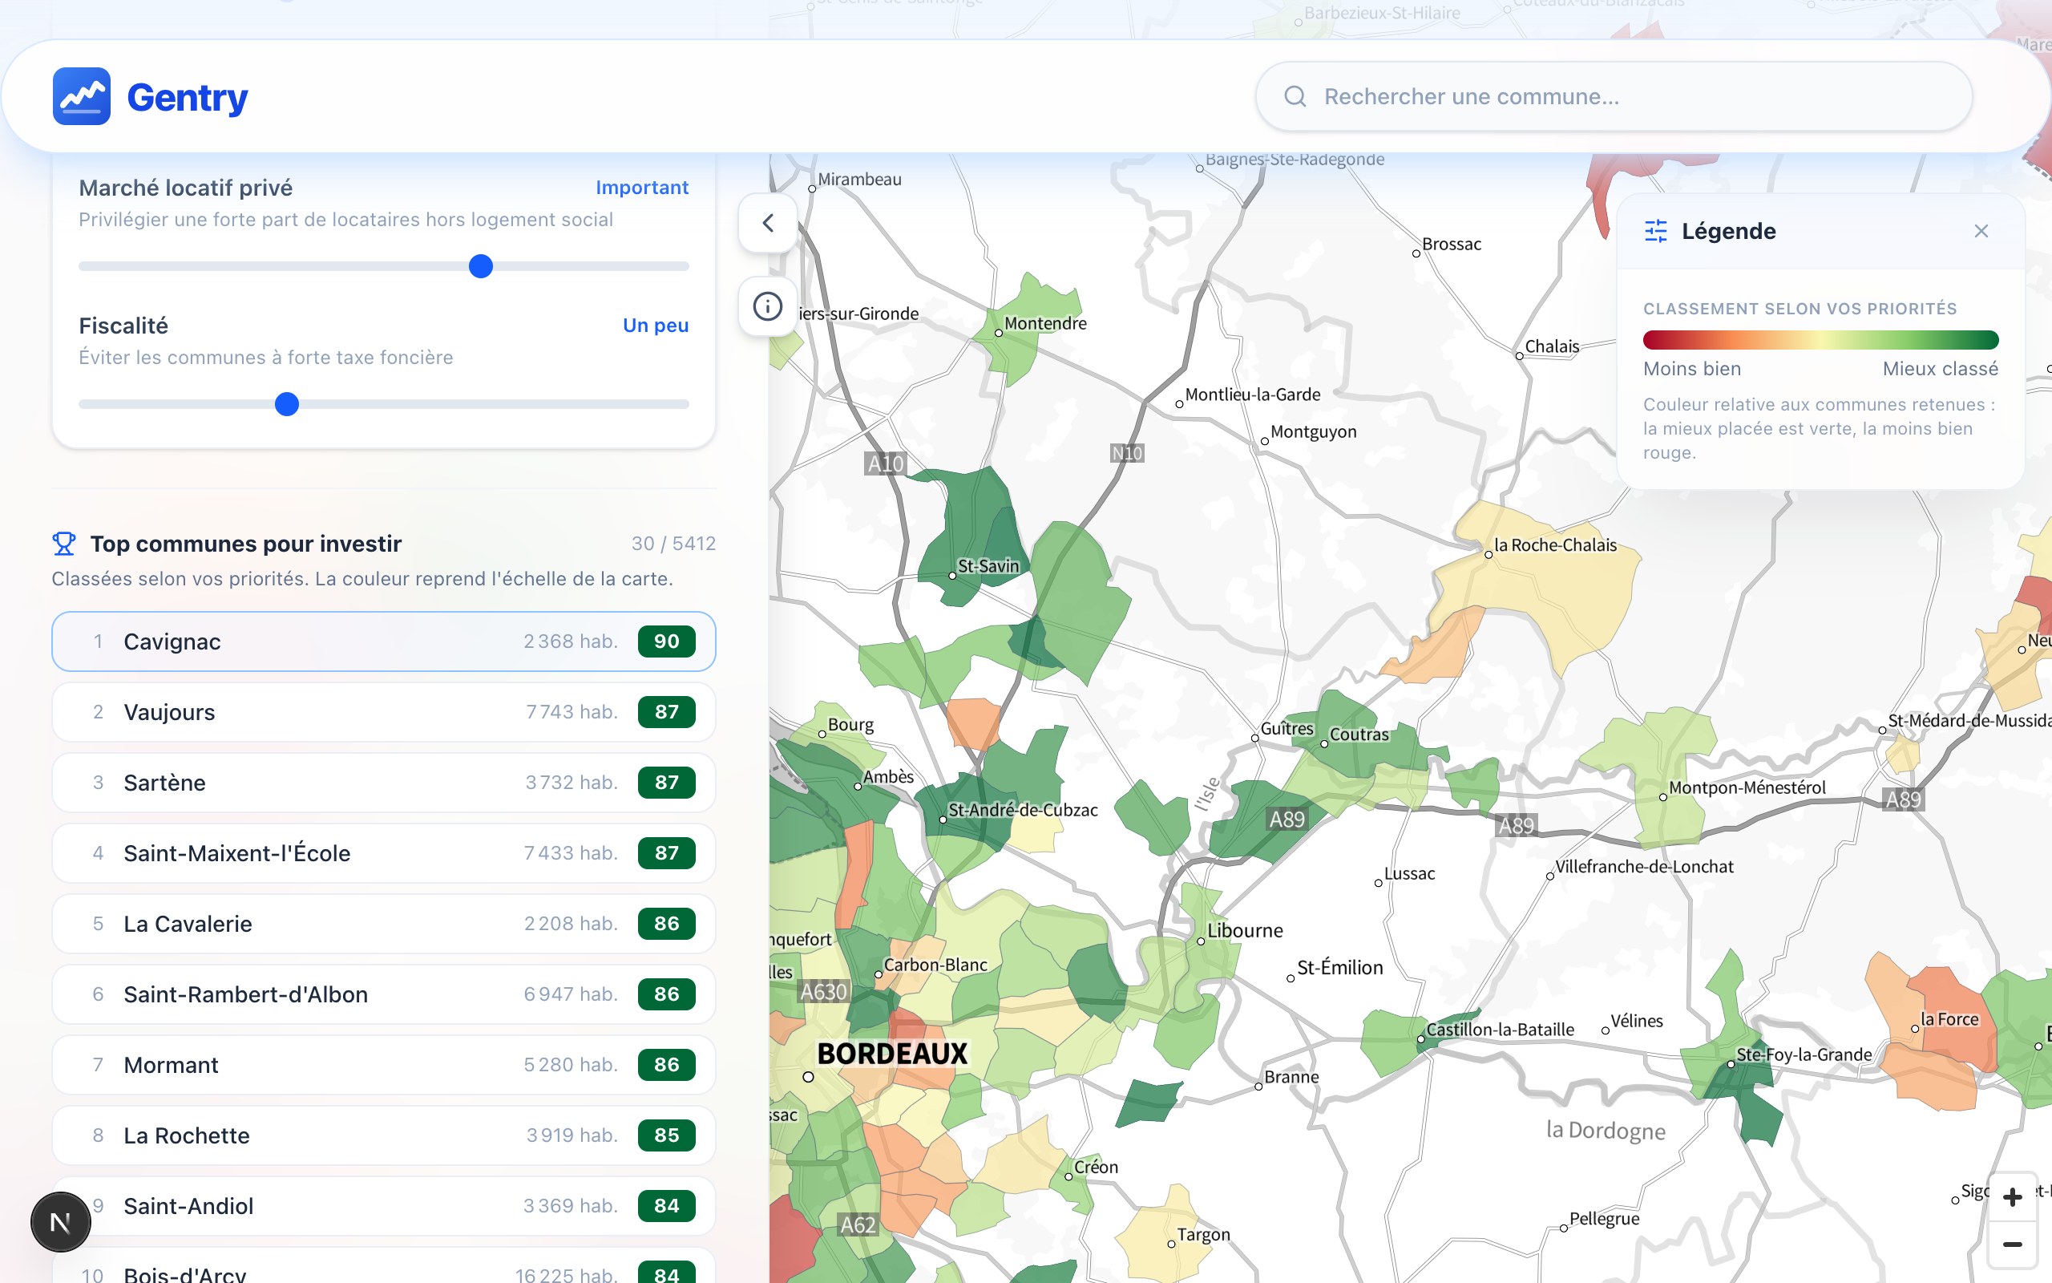This screenshot has height=1283, width=2052.
Task: Click the St-André-de-Cubzac map label
Action: pos(1023,811)
